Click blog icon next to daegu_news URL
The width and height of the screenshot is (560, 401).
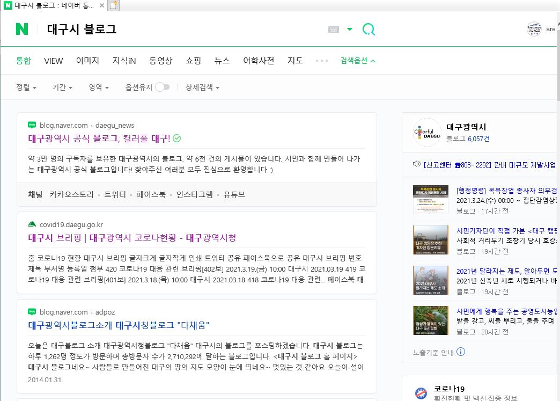tap(32, 125)
